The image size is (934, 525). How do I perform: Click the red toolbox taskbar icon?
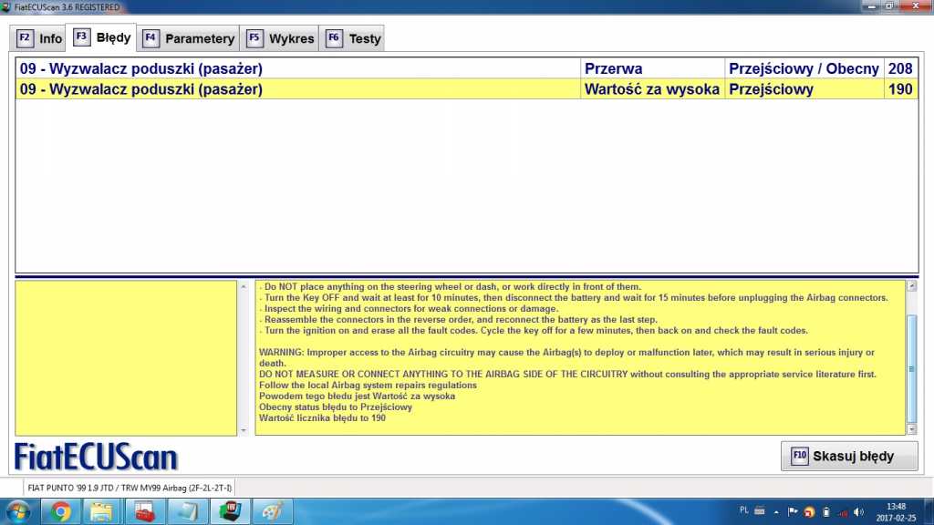(145, 511)
